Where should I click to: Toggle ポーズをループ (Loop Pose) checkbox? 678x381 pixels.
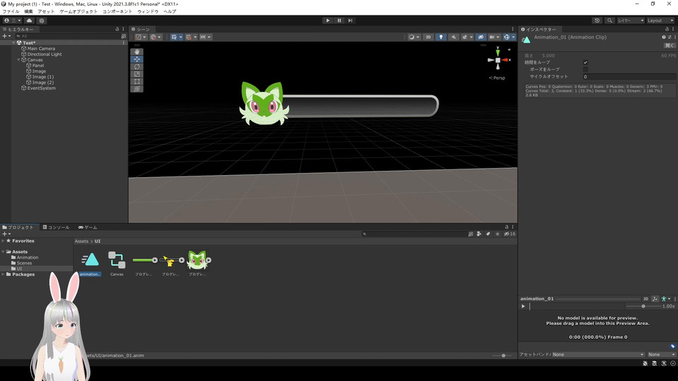(x=585, y=70)
